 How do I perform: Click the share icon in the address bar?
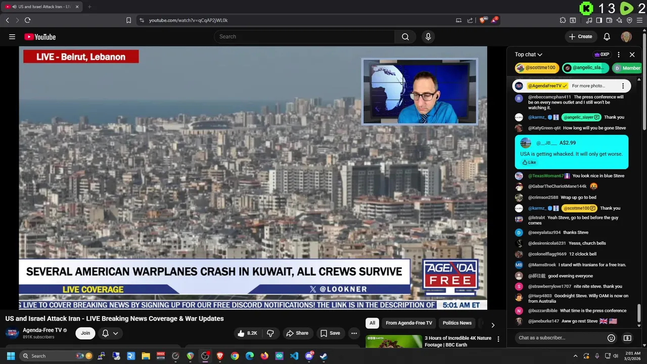pyautogui.click(x=470, y=20)
